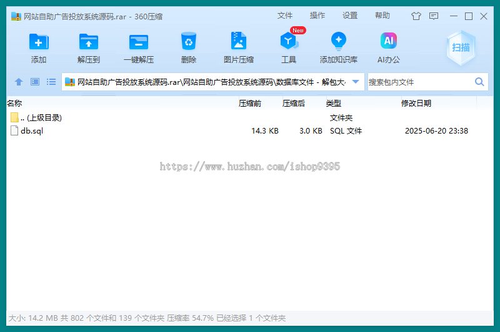Minimize the 360压缩 window

[x=454, y=16]
